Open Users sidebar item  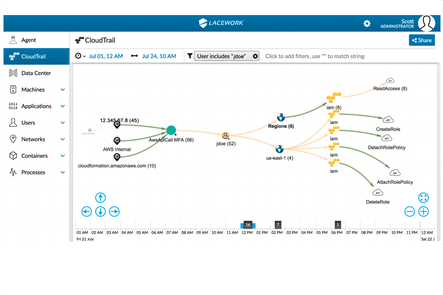[37, 122]
